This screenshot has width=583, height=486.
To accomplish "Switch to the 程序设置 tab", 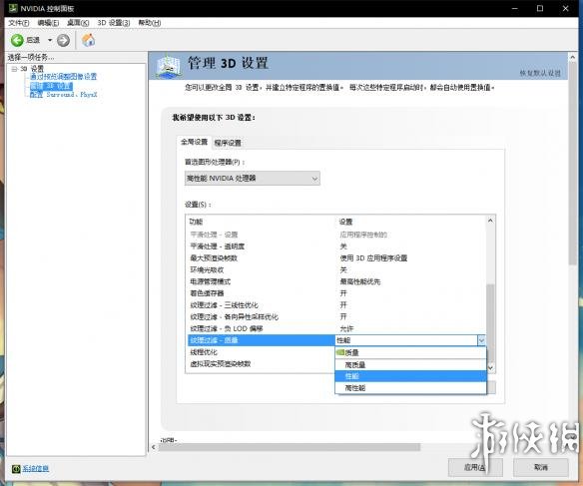I will pos(228,143).
